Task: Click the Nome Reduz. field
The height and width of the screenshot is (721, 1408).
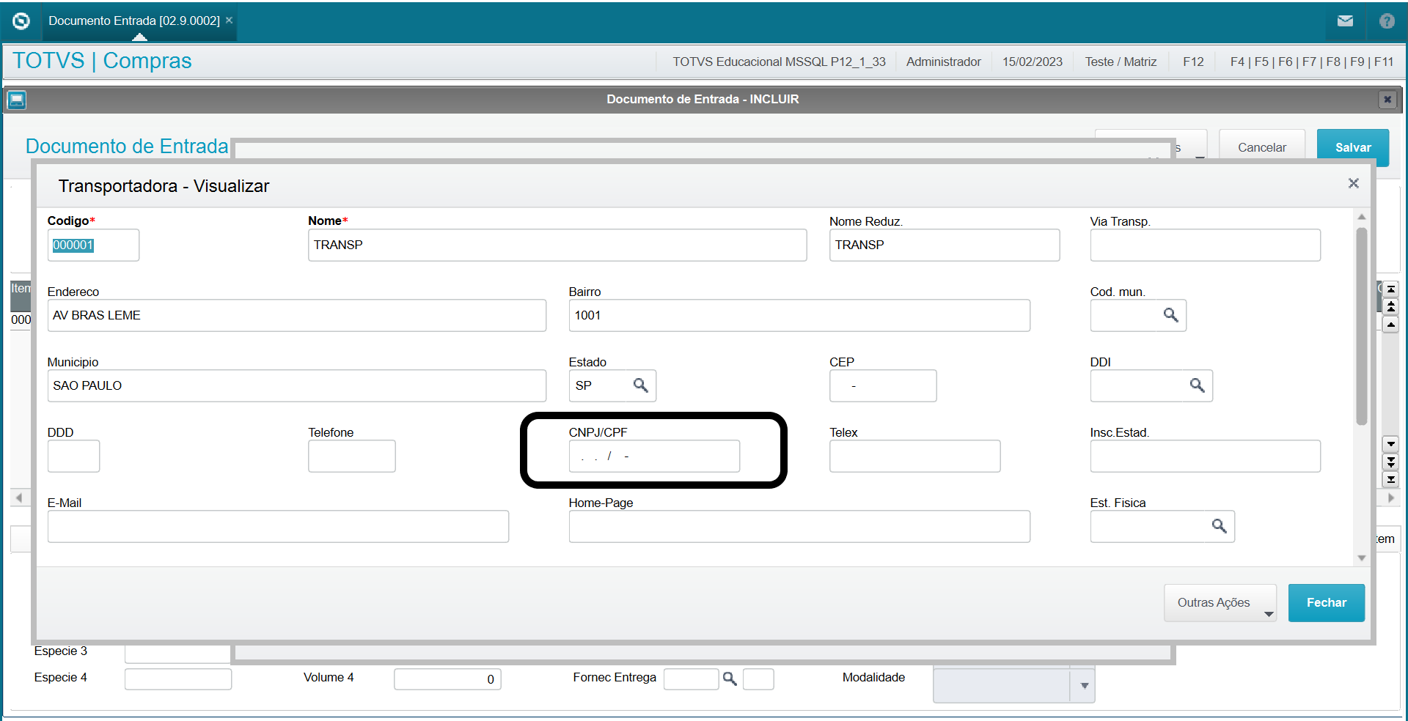Action: click(x=945, y=245)
